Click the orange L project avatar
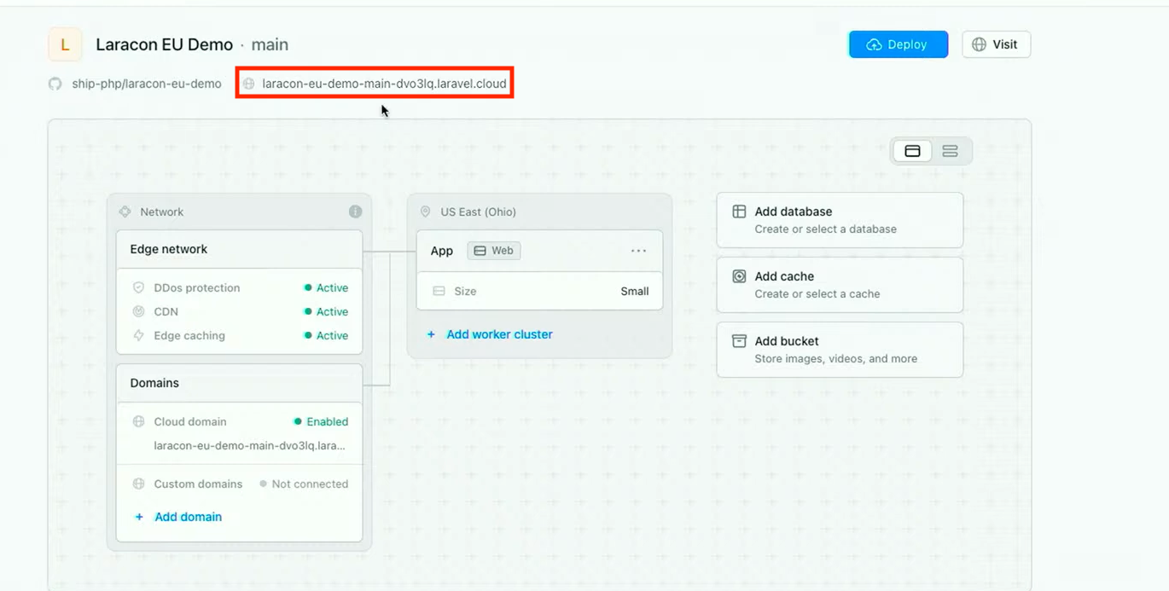The image size is (1169, 591). tap(65, 44)
